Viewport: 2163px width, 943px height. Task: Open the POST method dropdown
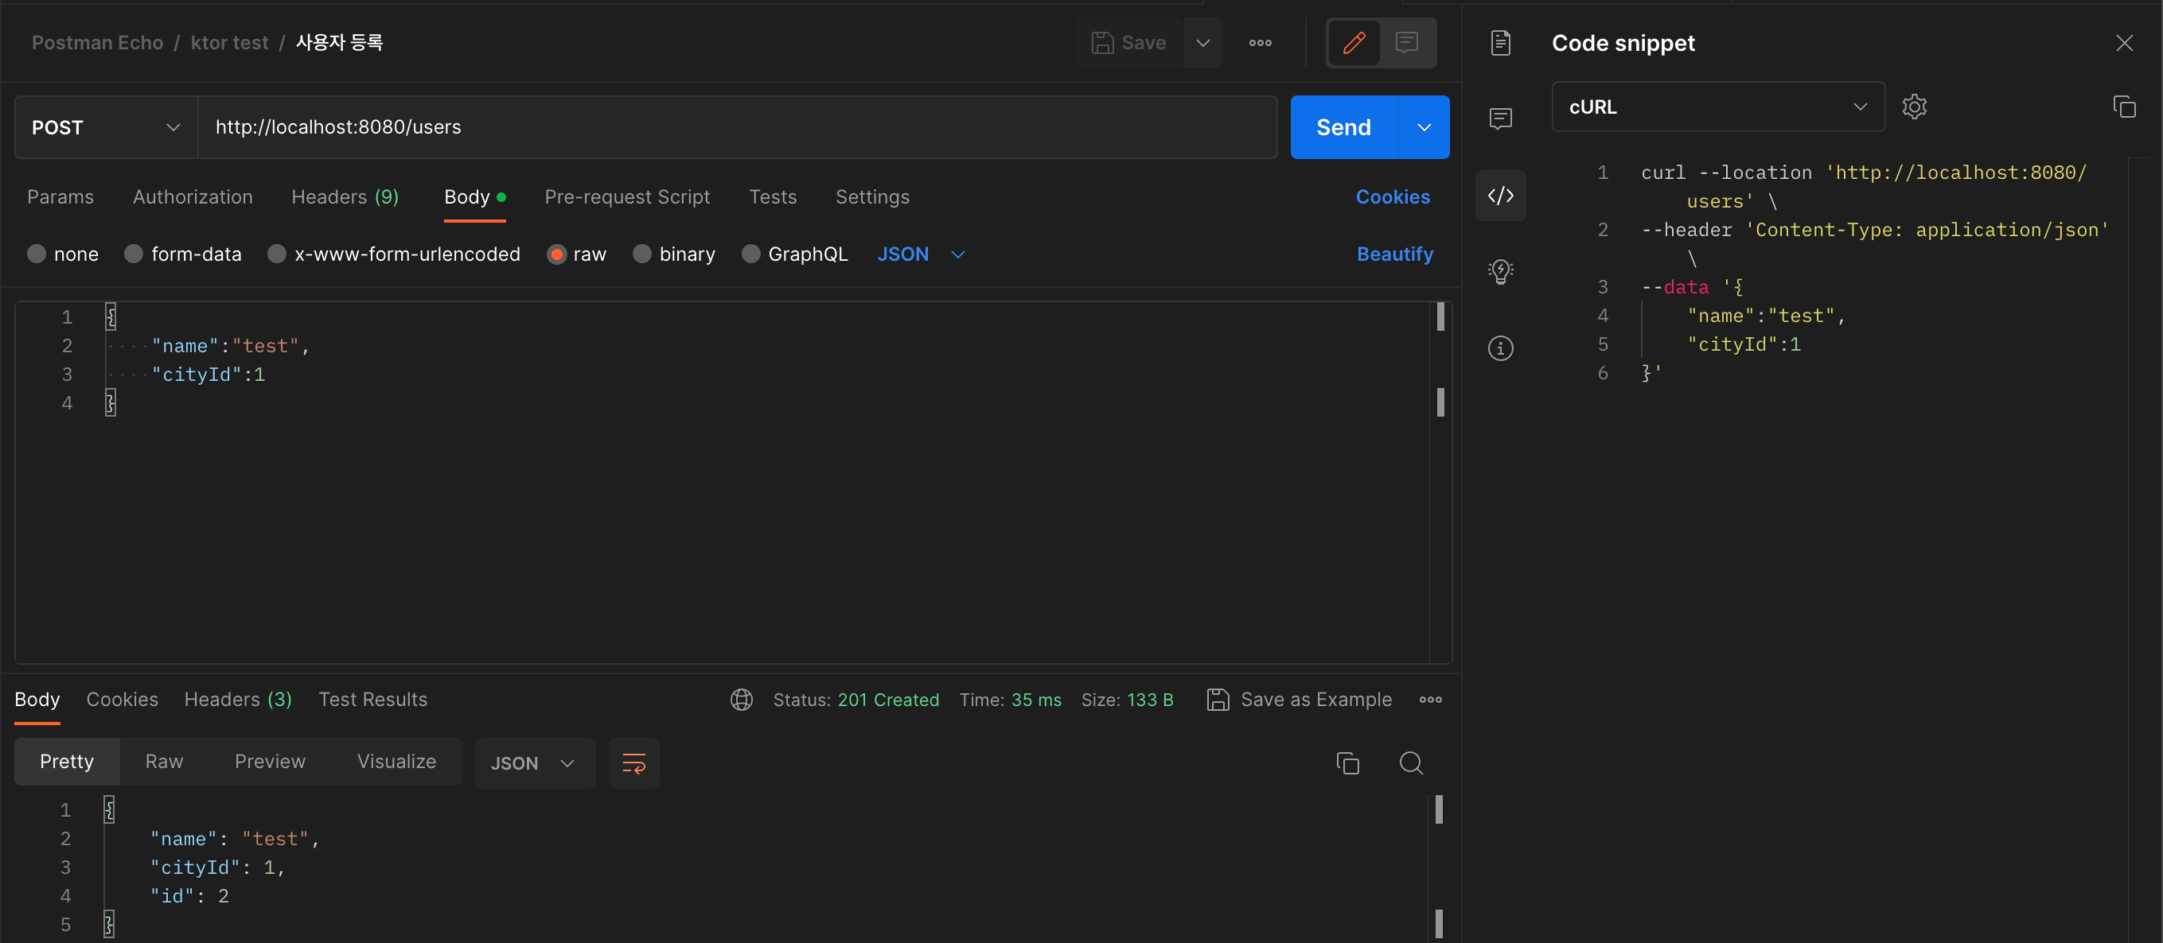(106, 127)
